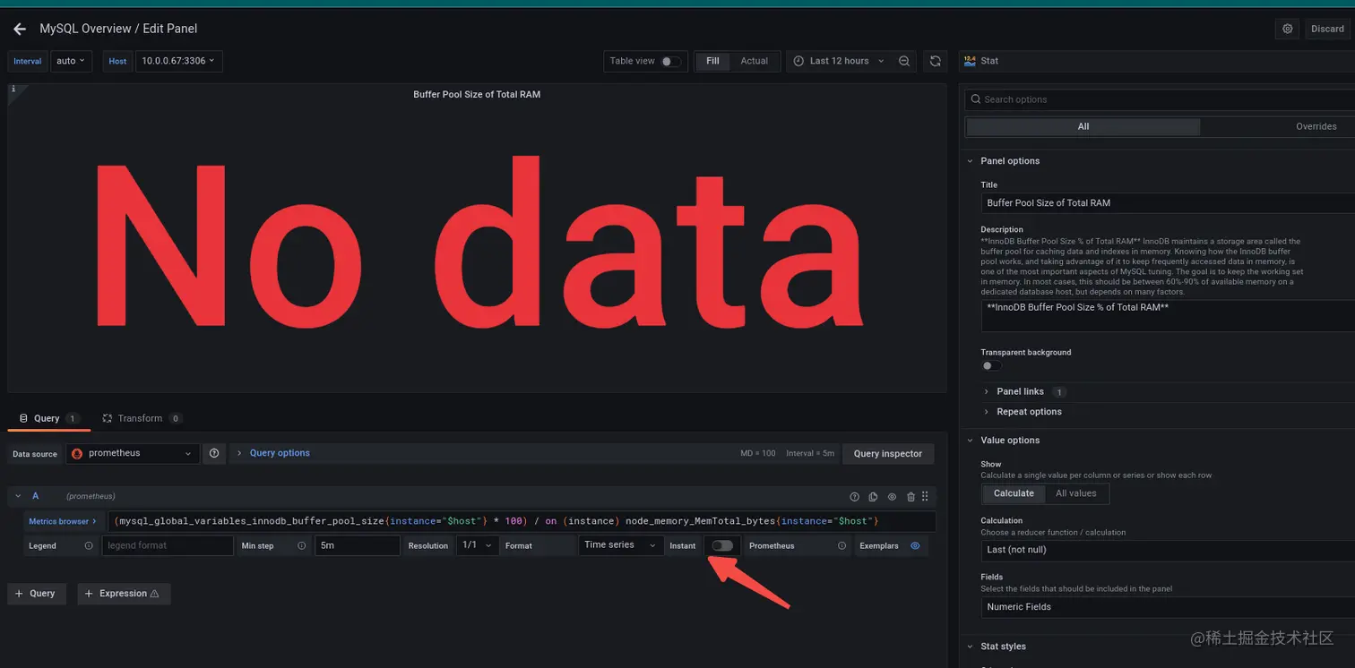Open the Interval auto dropdown
Viewport: 1355px width, 668px height.
pyautogui.click(x=71, y=61)
